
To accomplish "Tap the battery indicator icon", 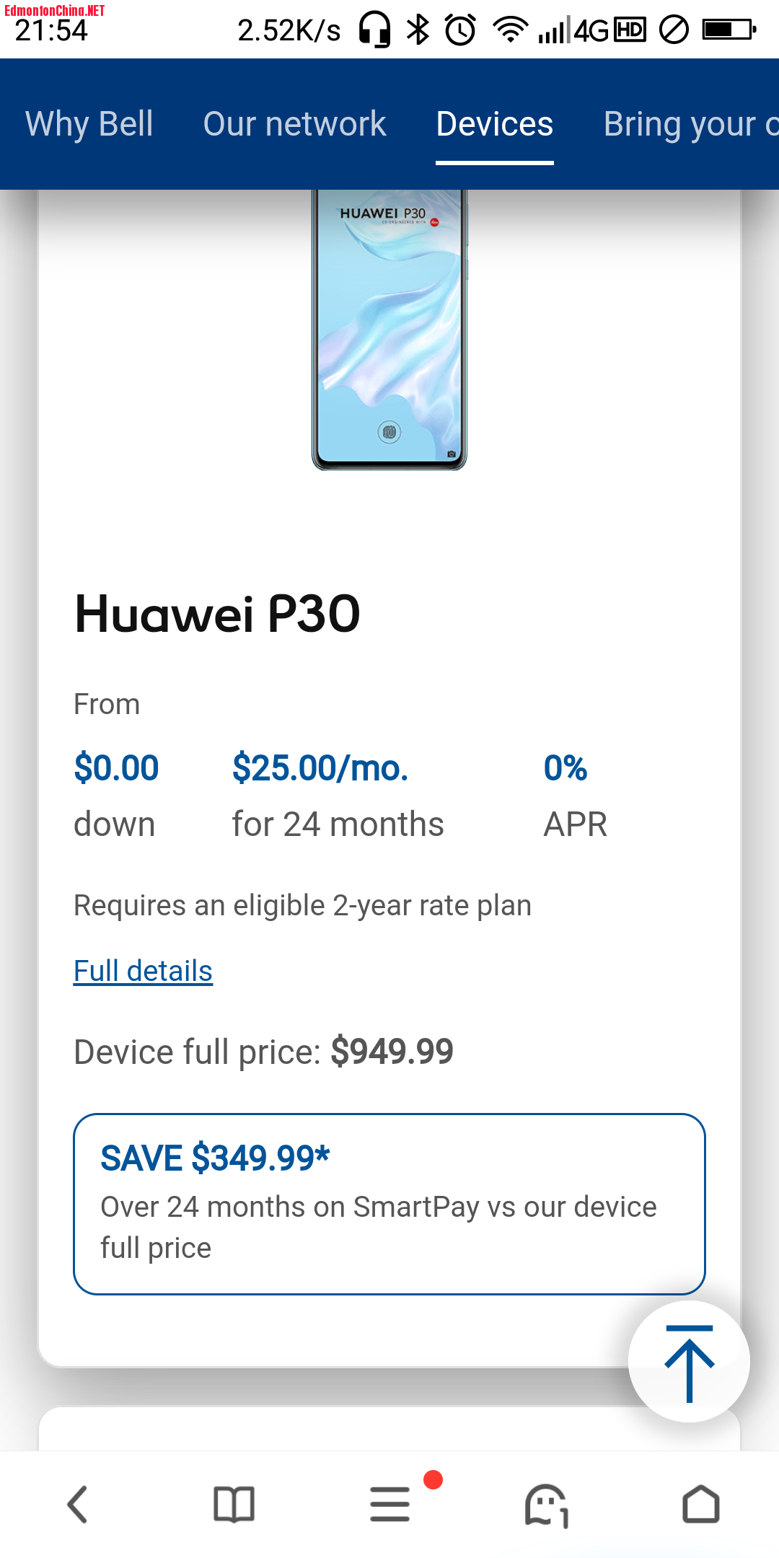I will (x=729, y=30).
